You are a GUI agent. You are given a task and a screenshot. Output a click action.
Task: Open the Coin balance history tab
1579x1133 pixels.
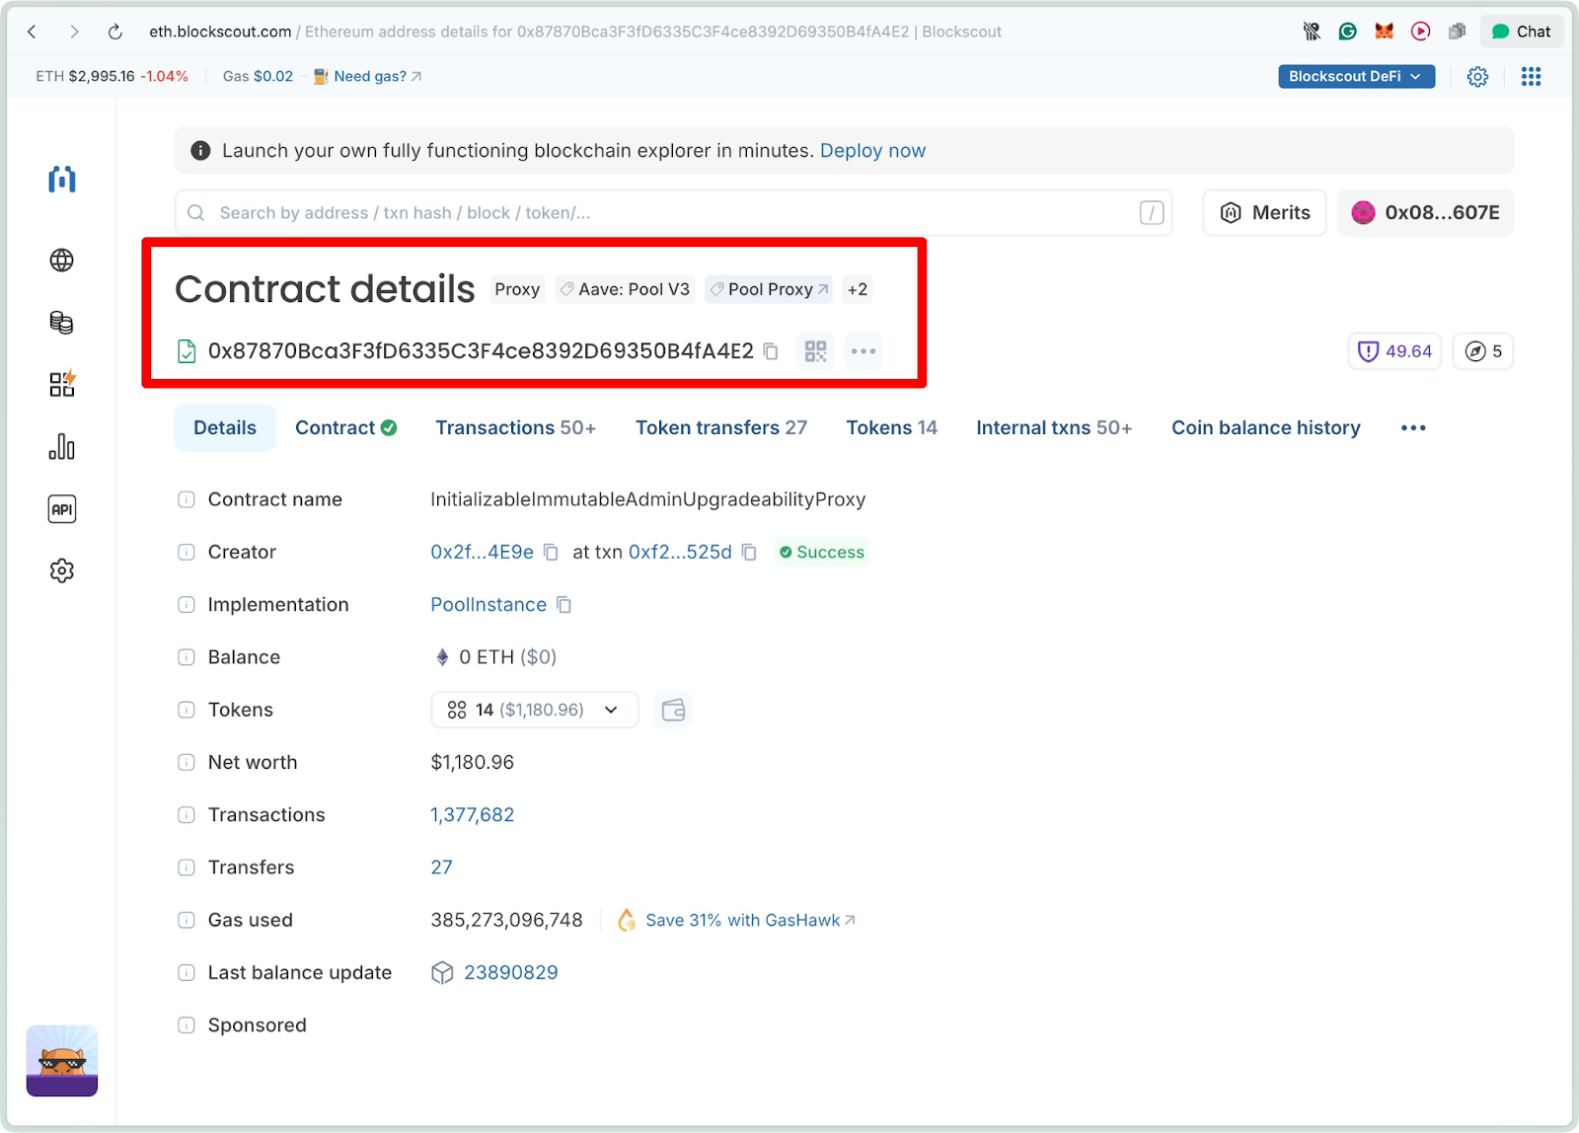(x=1266, y=427)
